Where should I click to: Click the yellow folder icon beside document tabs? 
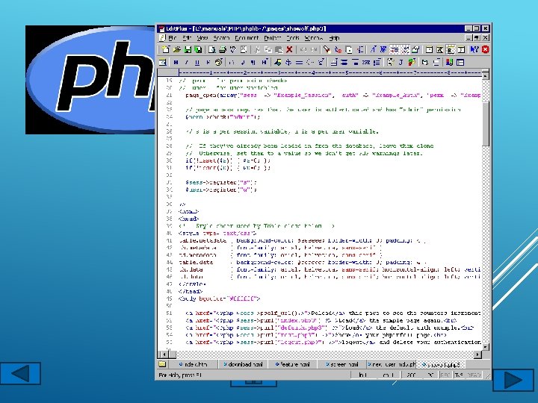[x=162, y=364]
